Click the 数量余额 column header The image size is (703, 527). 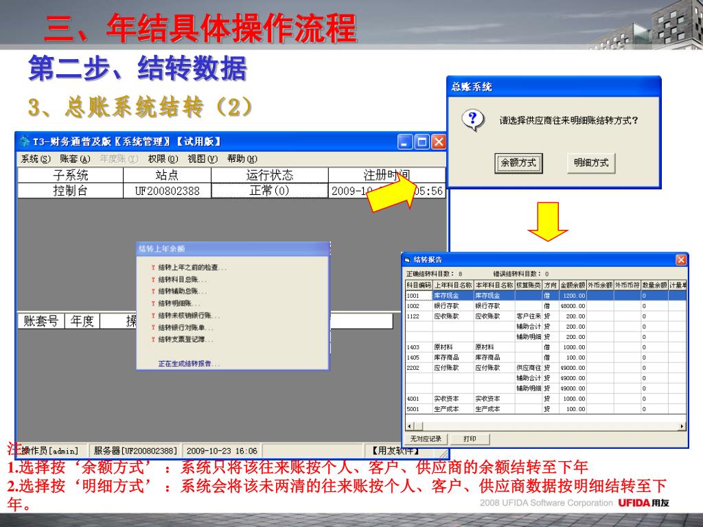click(x=654, y=285)
